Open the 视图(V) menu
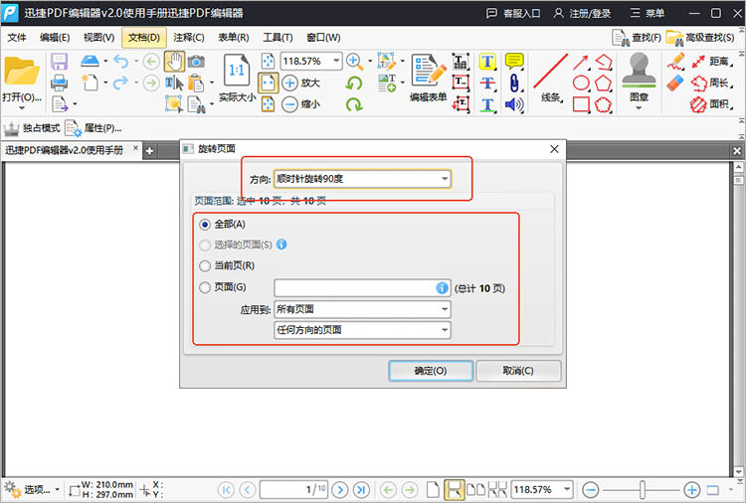Viewport: 746px width, 503px height. [x=98, y=38]
